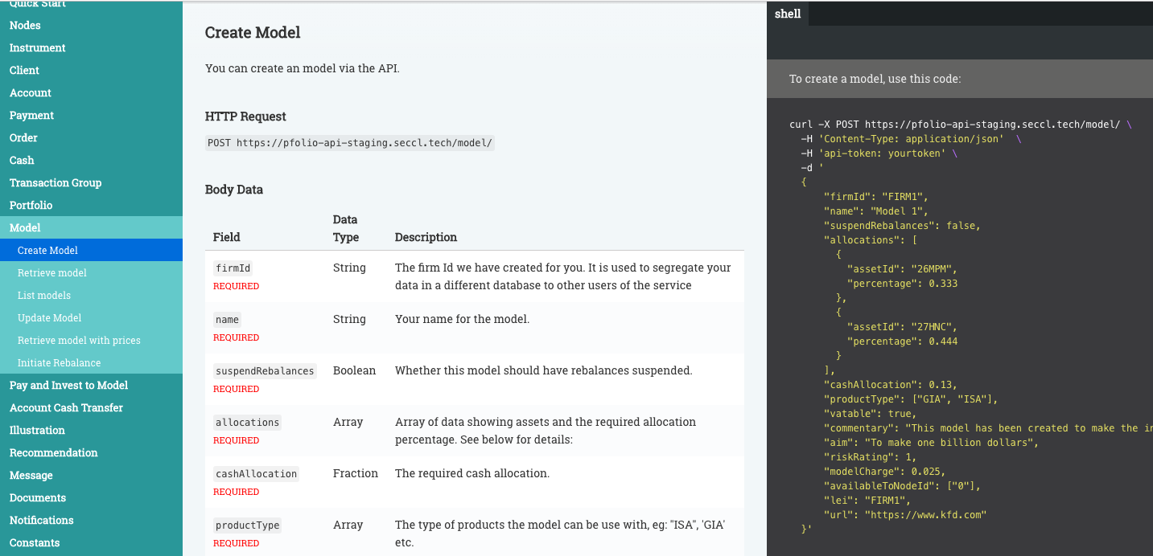The height and width of the screenshot is (556, 1153).
Task: Expand the Model section in sidebar
Action: tap(25, 227)
